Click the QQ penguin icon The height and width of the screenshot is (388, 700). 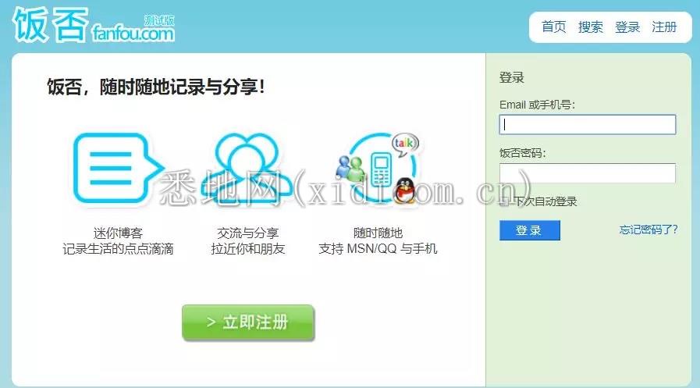[x=405, y=191]
